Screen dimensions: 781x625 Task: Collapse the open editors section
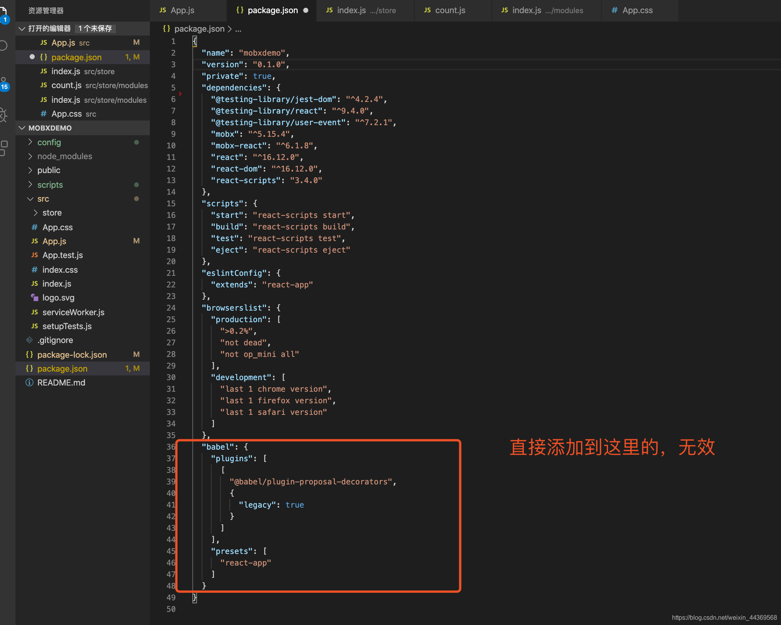(x=22, y=29)
